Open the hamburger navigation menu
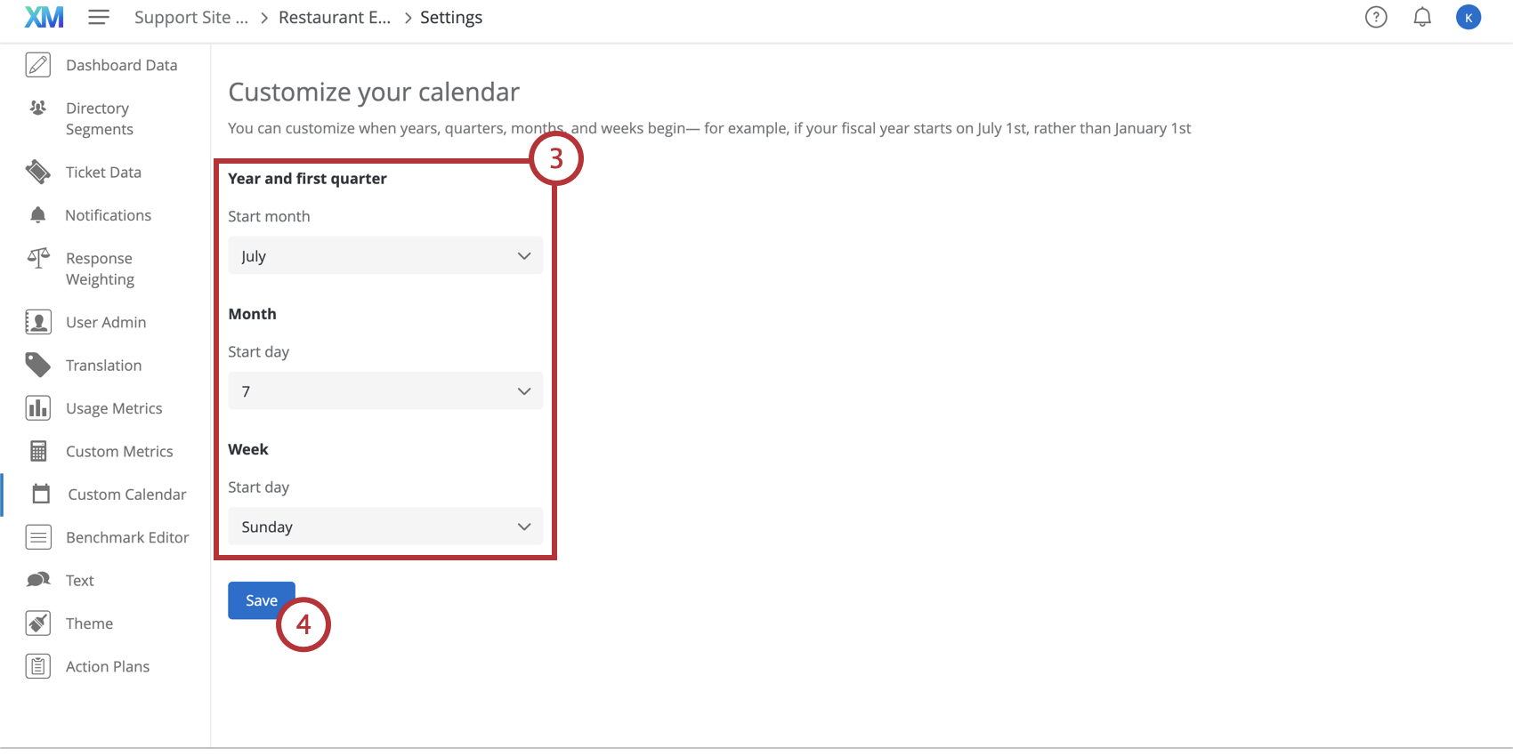The height and width of the screenshot is (756, 1513). tap(99, 17)
